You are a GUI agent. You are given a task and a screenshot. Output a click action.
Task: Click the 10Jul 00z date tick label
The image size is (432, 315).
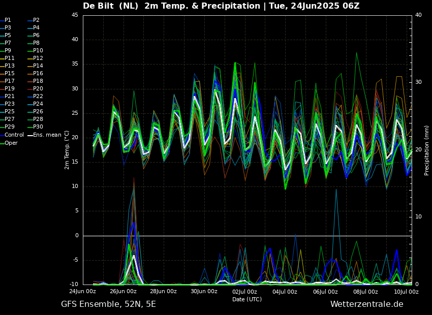(x=406, y=292)
